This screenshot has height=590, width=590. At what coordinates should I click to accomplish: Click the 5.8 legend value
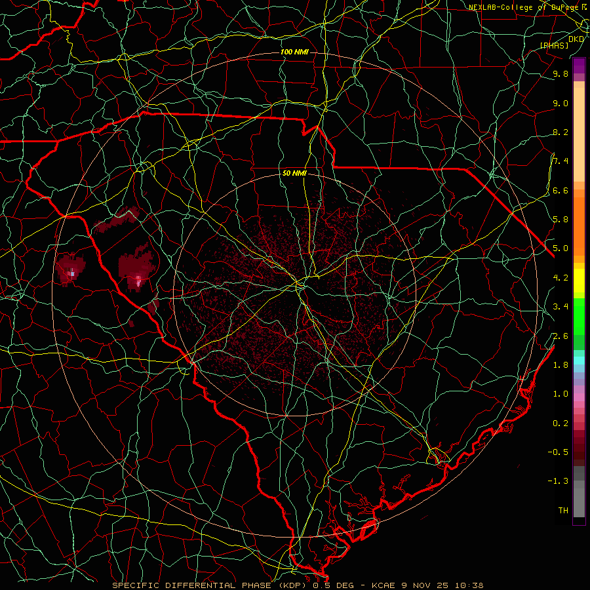[560, 220]
